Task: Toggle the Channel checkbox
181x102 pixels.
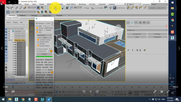Action: (37, 28)
